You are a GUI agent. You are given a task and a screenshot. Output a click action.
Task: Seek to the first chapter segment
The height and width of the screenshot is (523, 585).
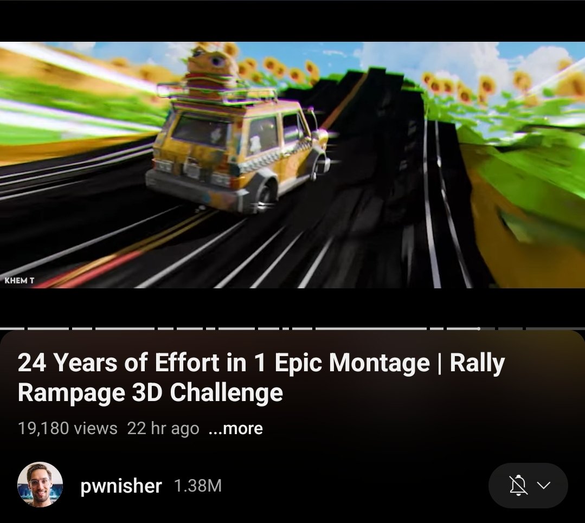12,328
